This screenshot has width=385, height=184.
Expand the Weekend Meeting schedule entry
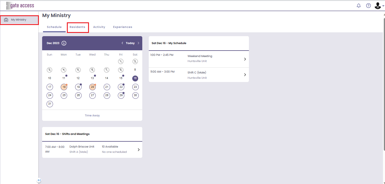tap(245, 59)
